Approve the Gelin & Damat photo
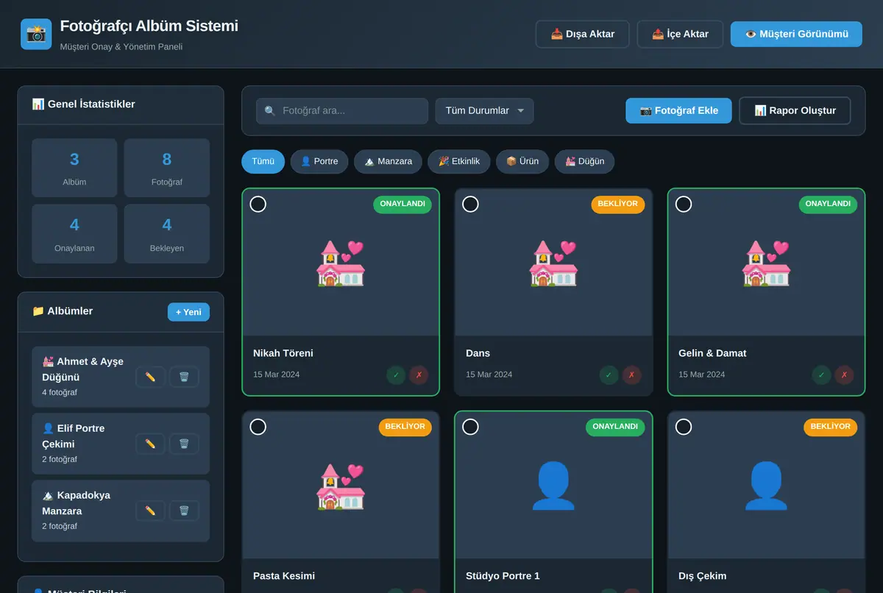 pos(821,375)
